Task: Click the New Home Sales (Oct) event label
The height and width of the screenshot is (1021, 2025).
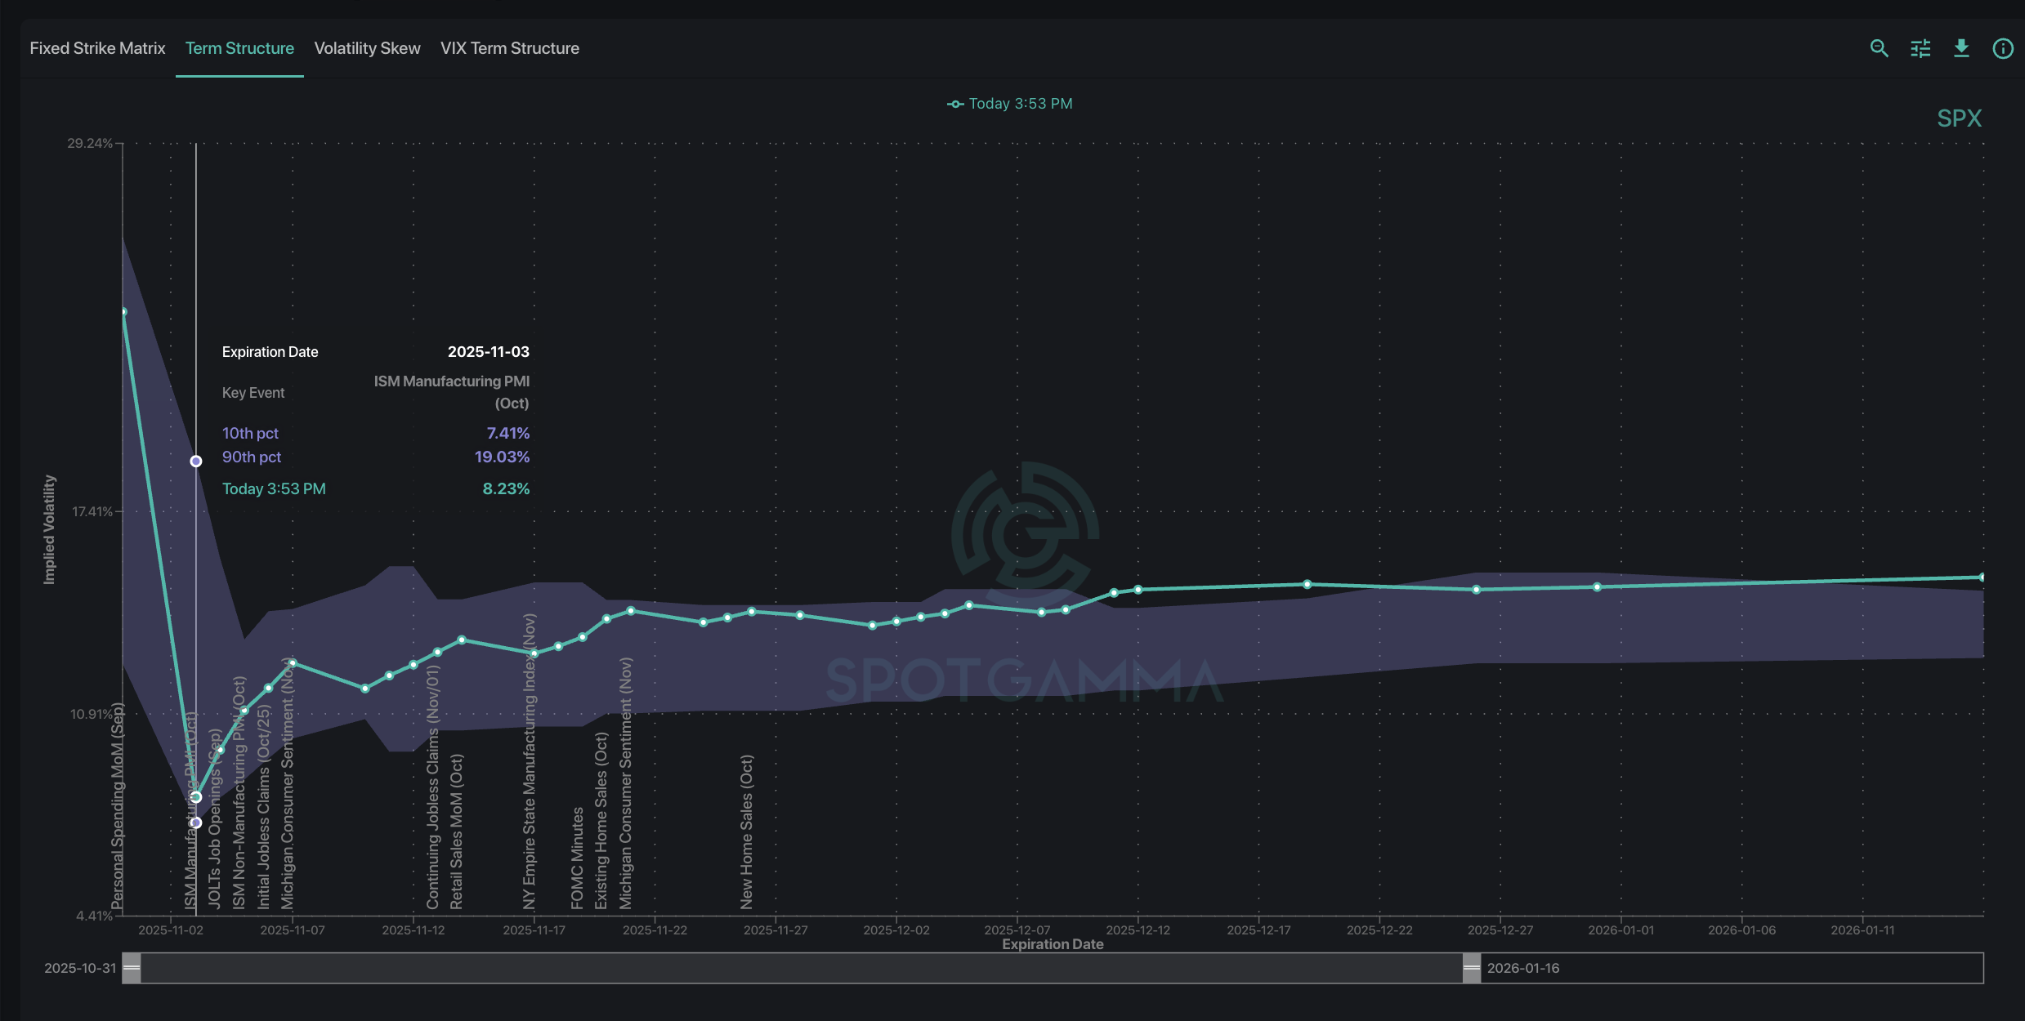Action: (747, 832)
